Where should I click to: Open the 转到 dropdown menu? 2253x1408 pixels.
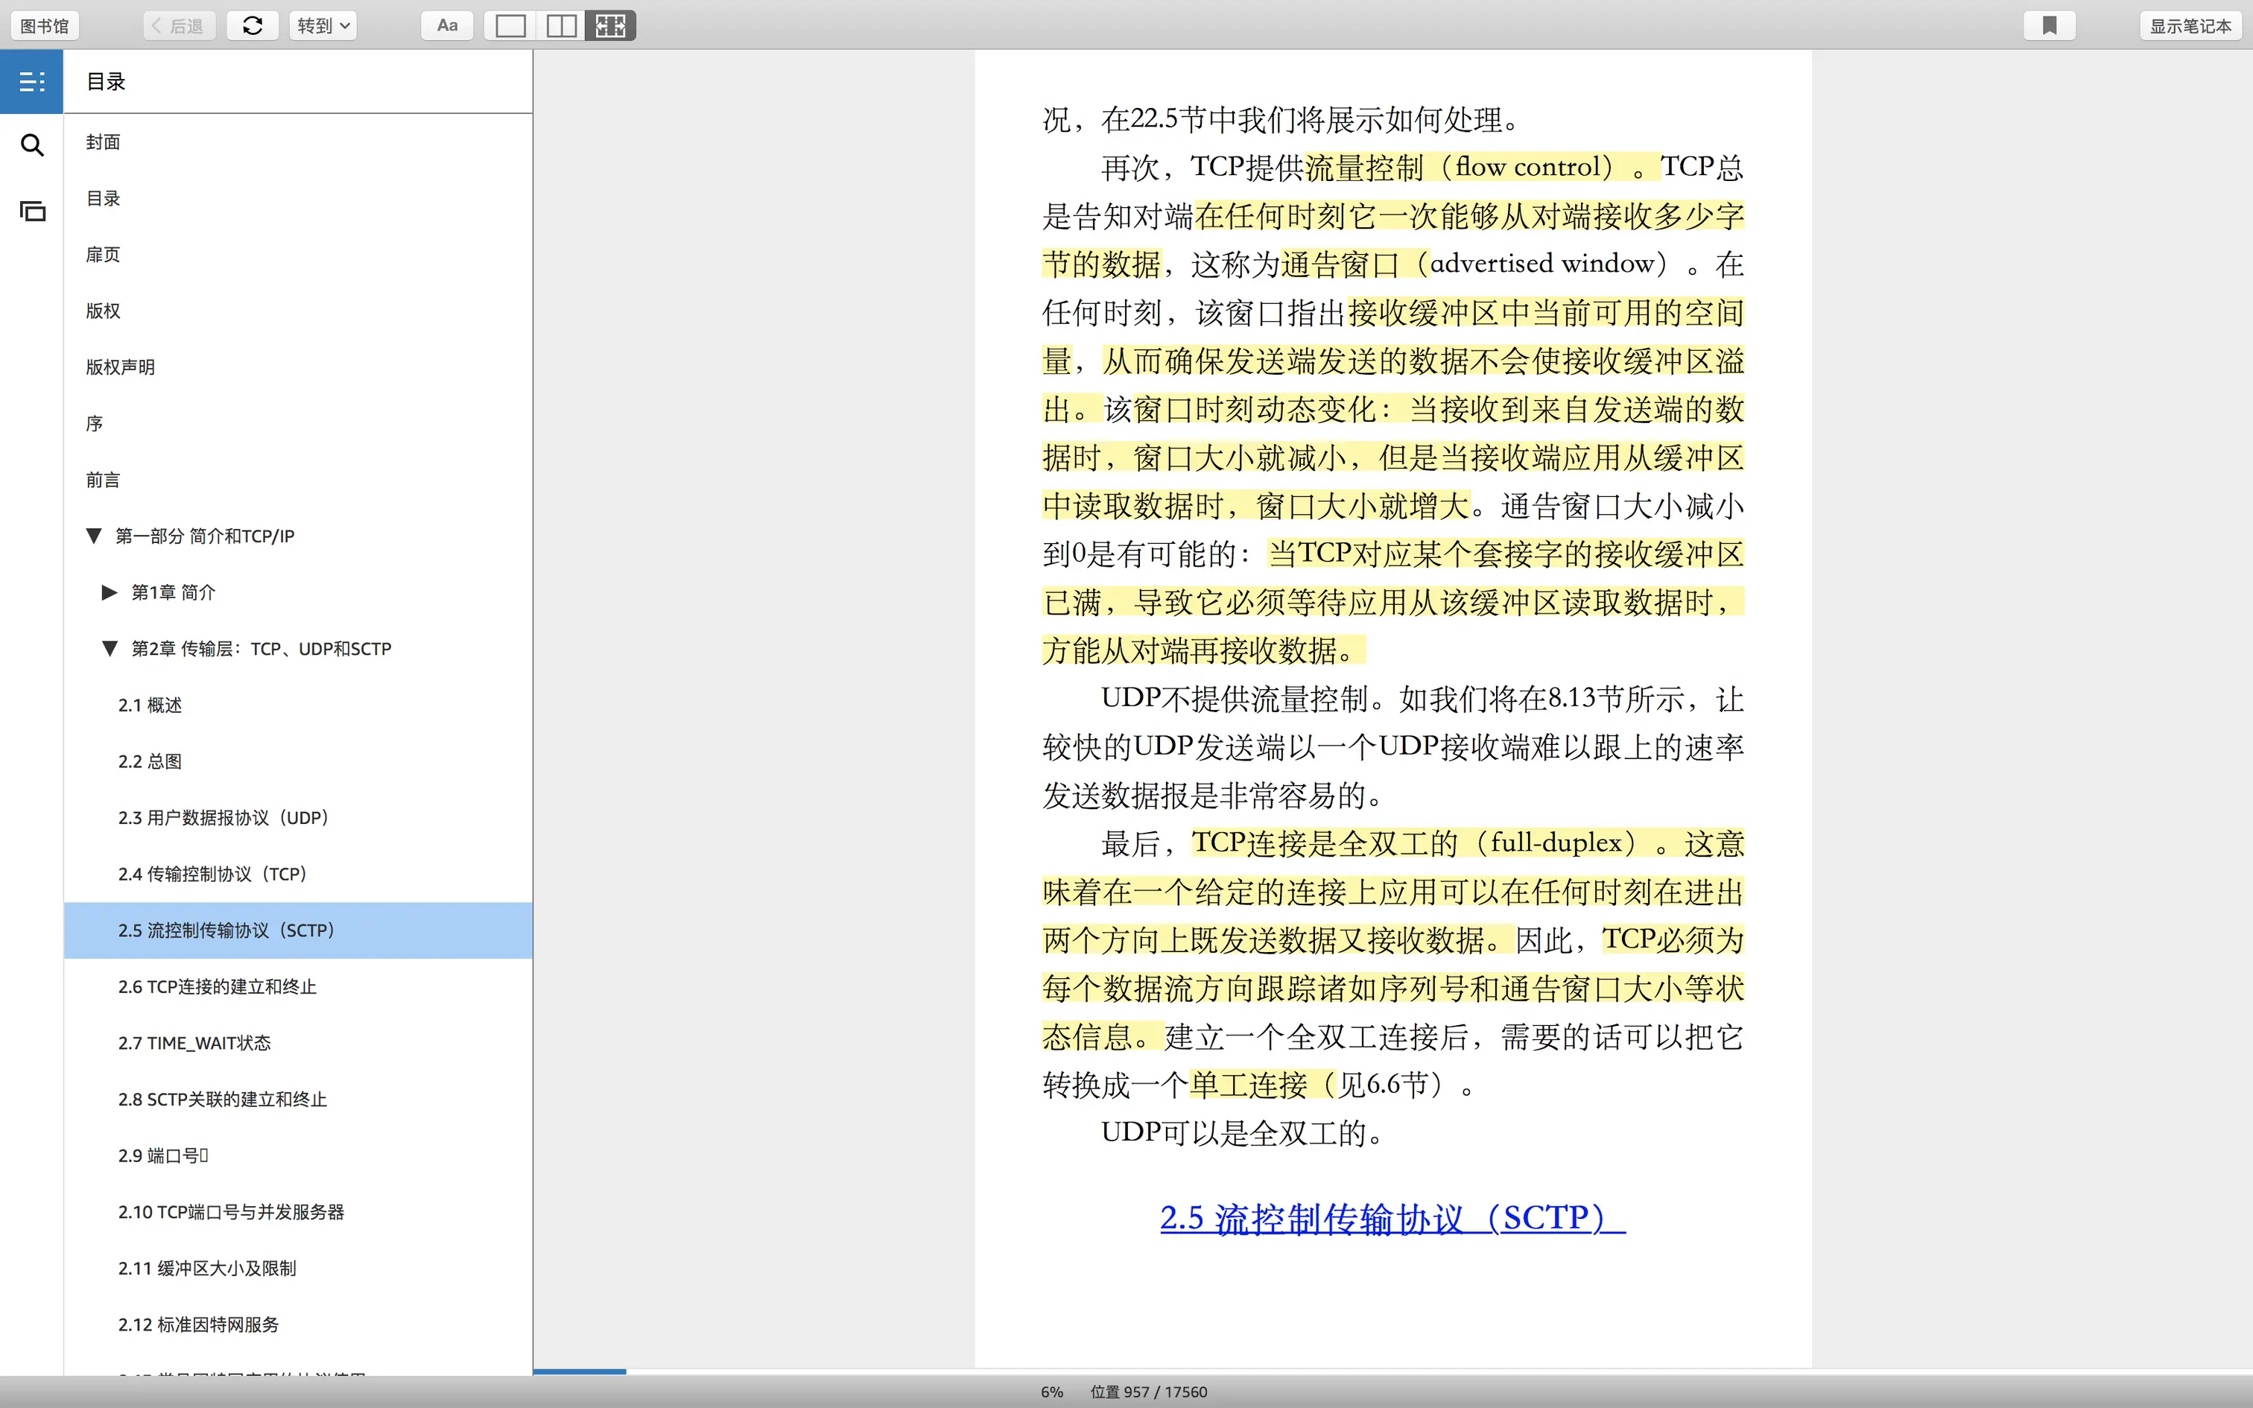[x=322, y=26]
